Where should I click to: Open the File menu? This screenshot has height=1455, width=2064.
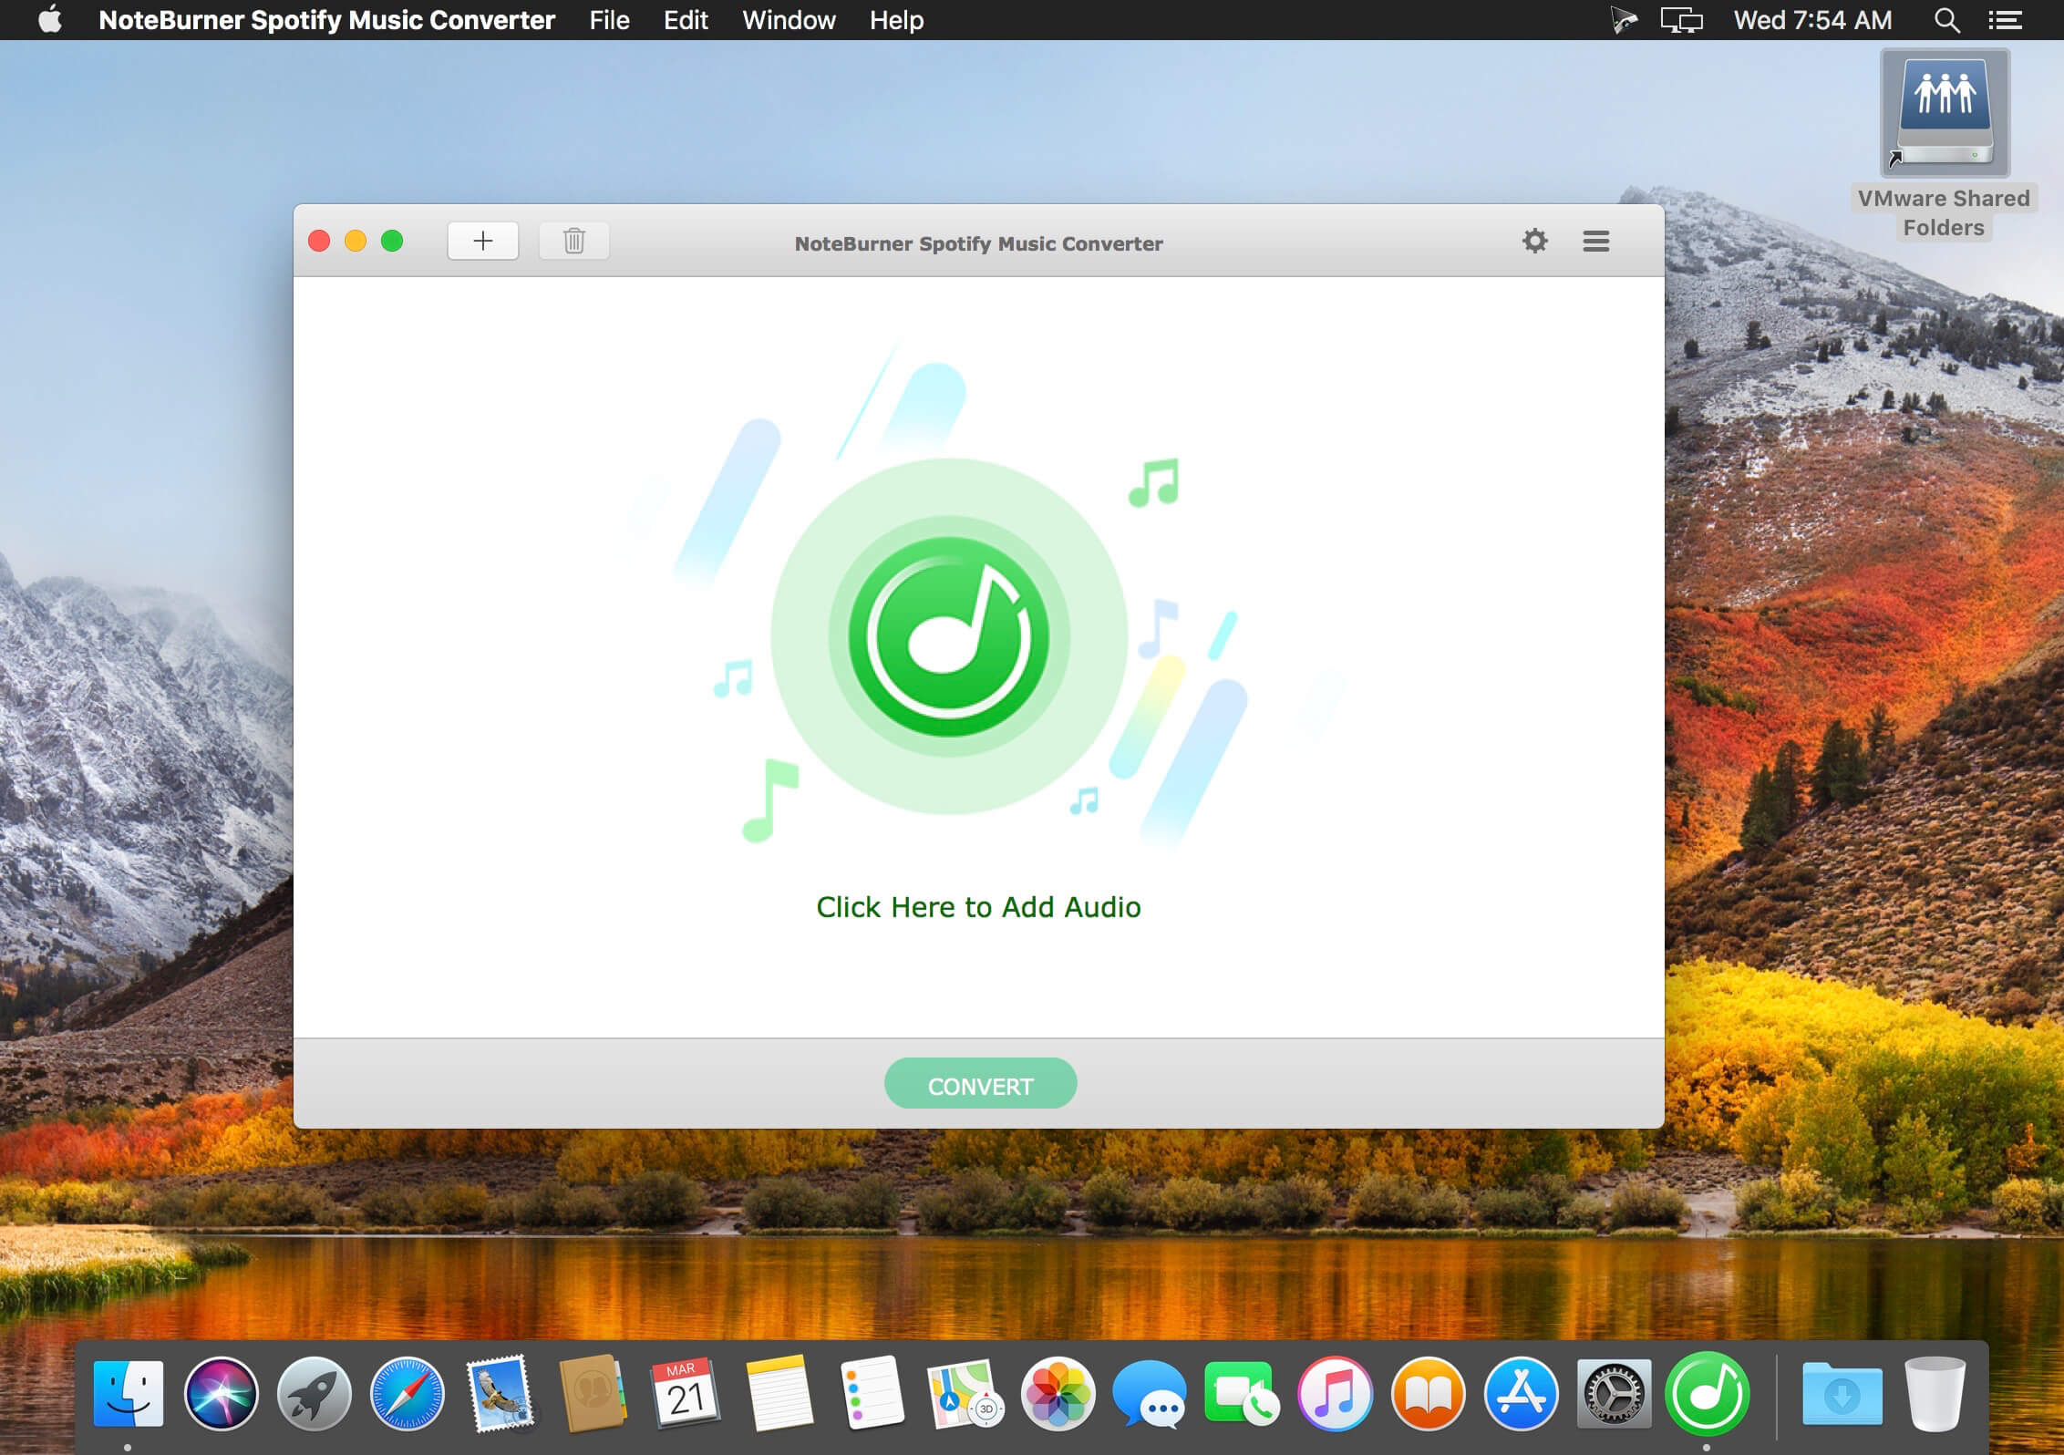(x=606, y=20)
